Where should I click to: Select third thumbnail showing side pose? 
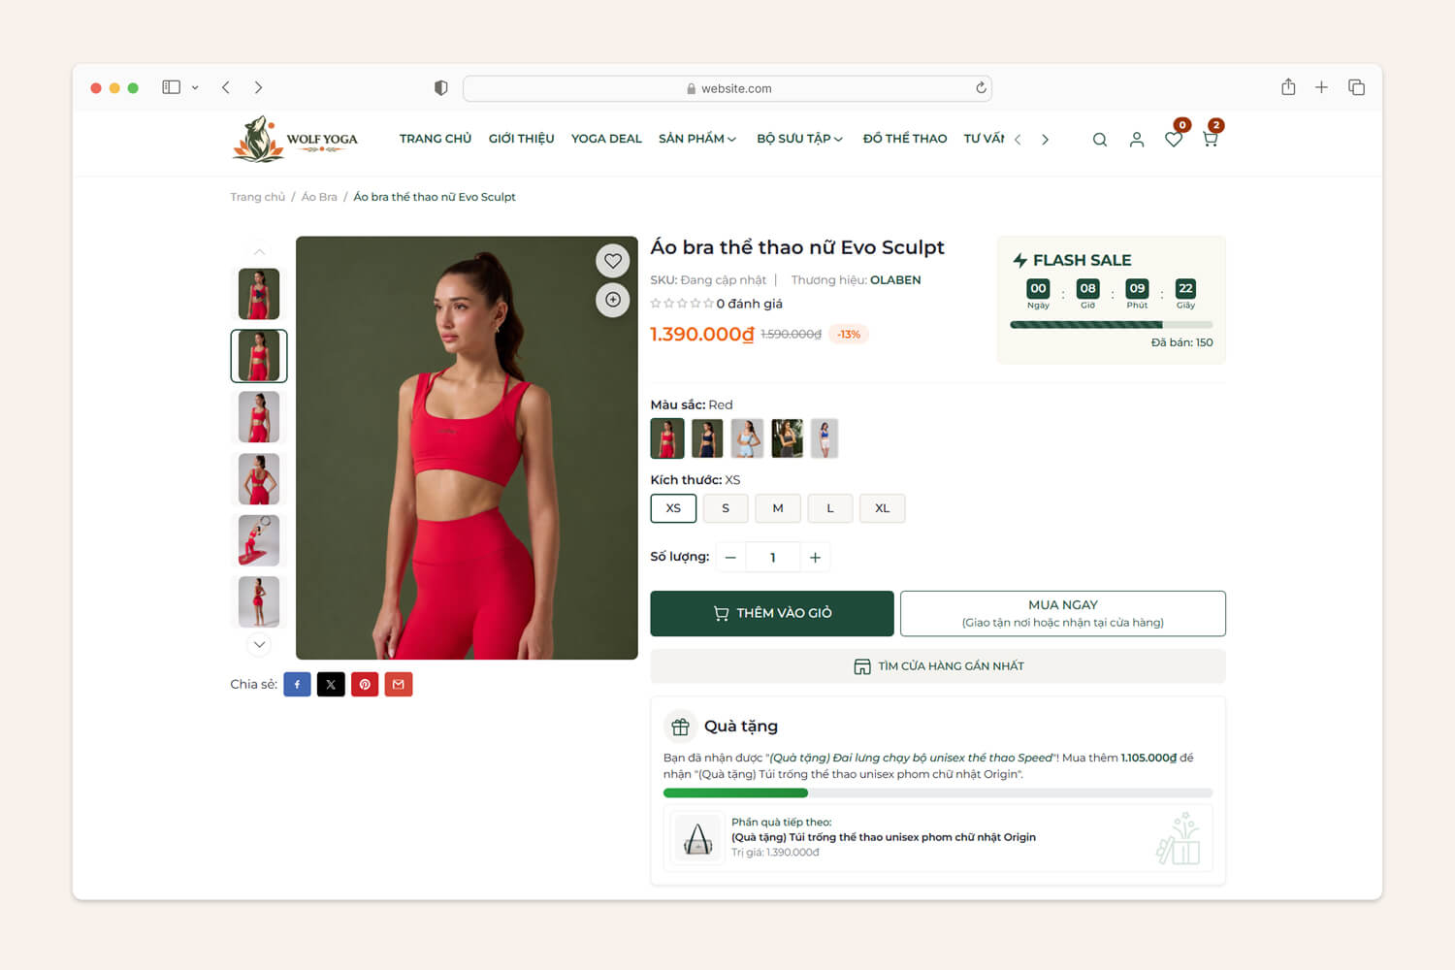point(259,417)
